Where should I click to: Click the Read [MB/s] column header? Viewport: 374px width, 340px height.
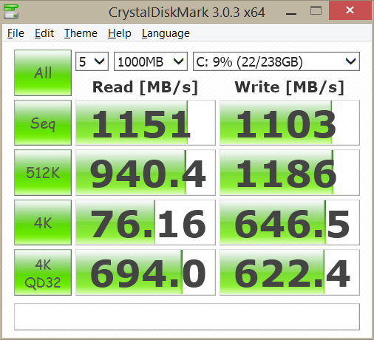(x=145, y=87)
